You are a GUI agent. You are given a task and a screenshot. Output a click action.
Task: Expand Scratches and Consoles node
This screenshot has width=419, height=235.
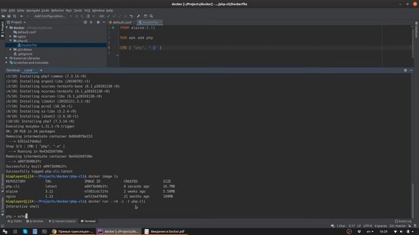point(7,63)
